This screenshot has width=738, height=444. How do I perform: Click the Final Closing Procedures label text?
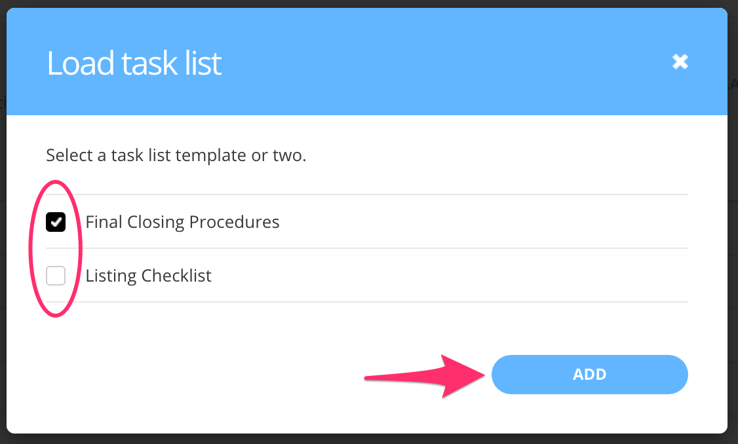pos(182,221)
